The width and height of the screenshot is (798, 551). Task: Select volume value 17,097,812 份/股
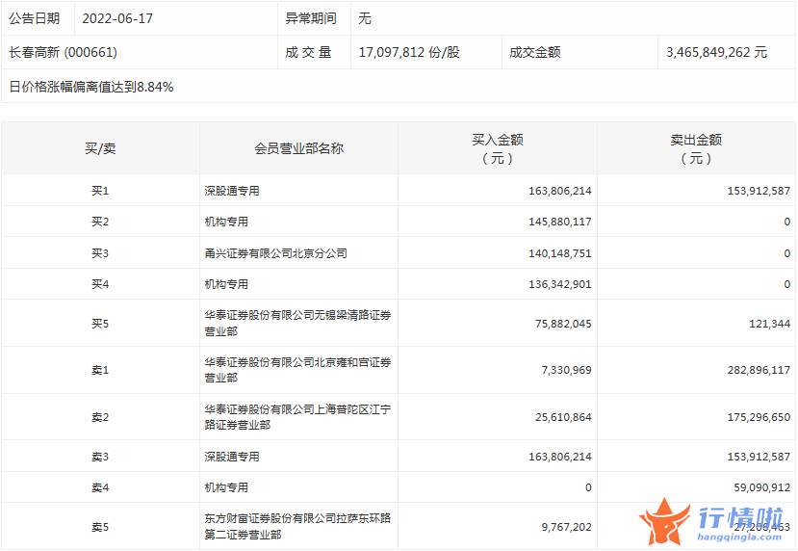coord(409,52)
